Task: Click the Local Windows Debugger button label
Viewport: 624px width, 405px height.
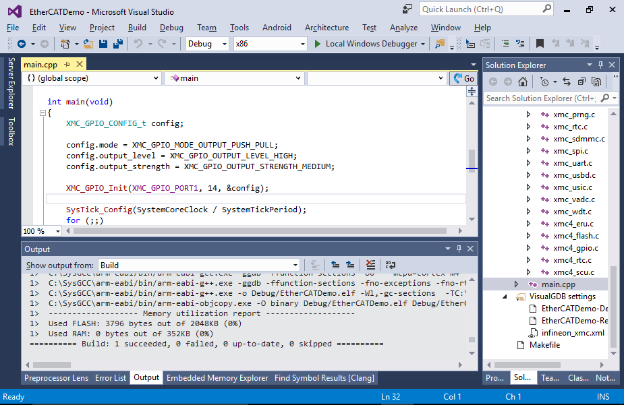Action: pyautogui.click(x=371, y=44)
